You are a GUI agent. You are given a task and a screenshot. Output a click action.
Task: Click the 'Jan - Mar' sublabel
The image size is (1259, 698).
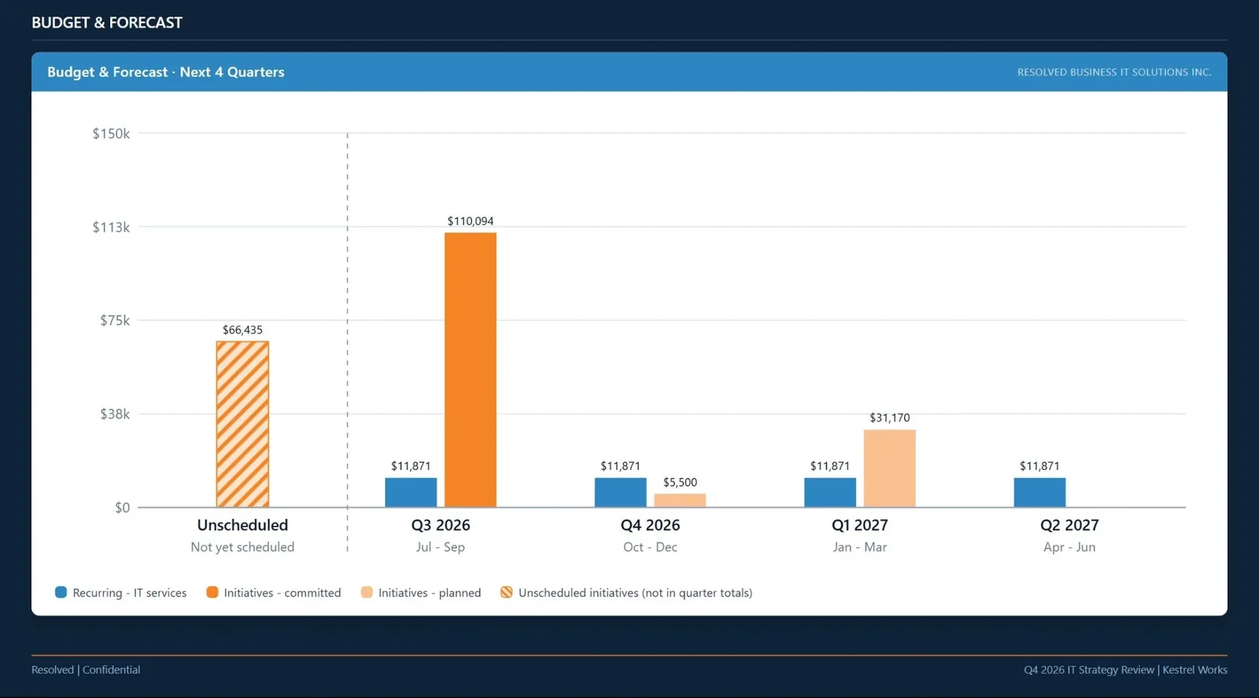[x=860, y=547]
